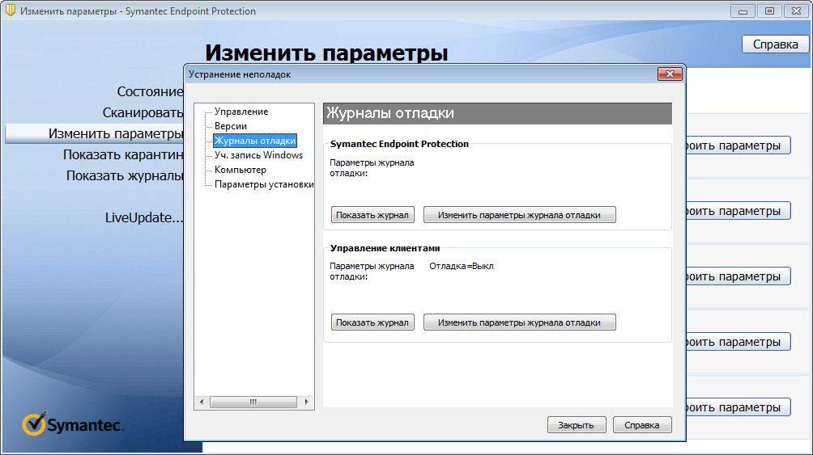
Task: Maximize the Symantec Endpoint Protection window
Action: (x=769, y=11)
